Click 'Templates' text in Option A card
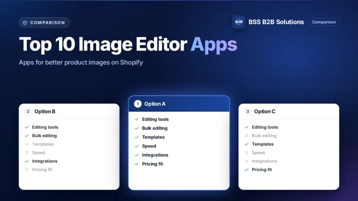This screenshot has height=201, width=358. coord(153,137)
